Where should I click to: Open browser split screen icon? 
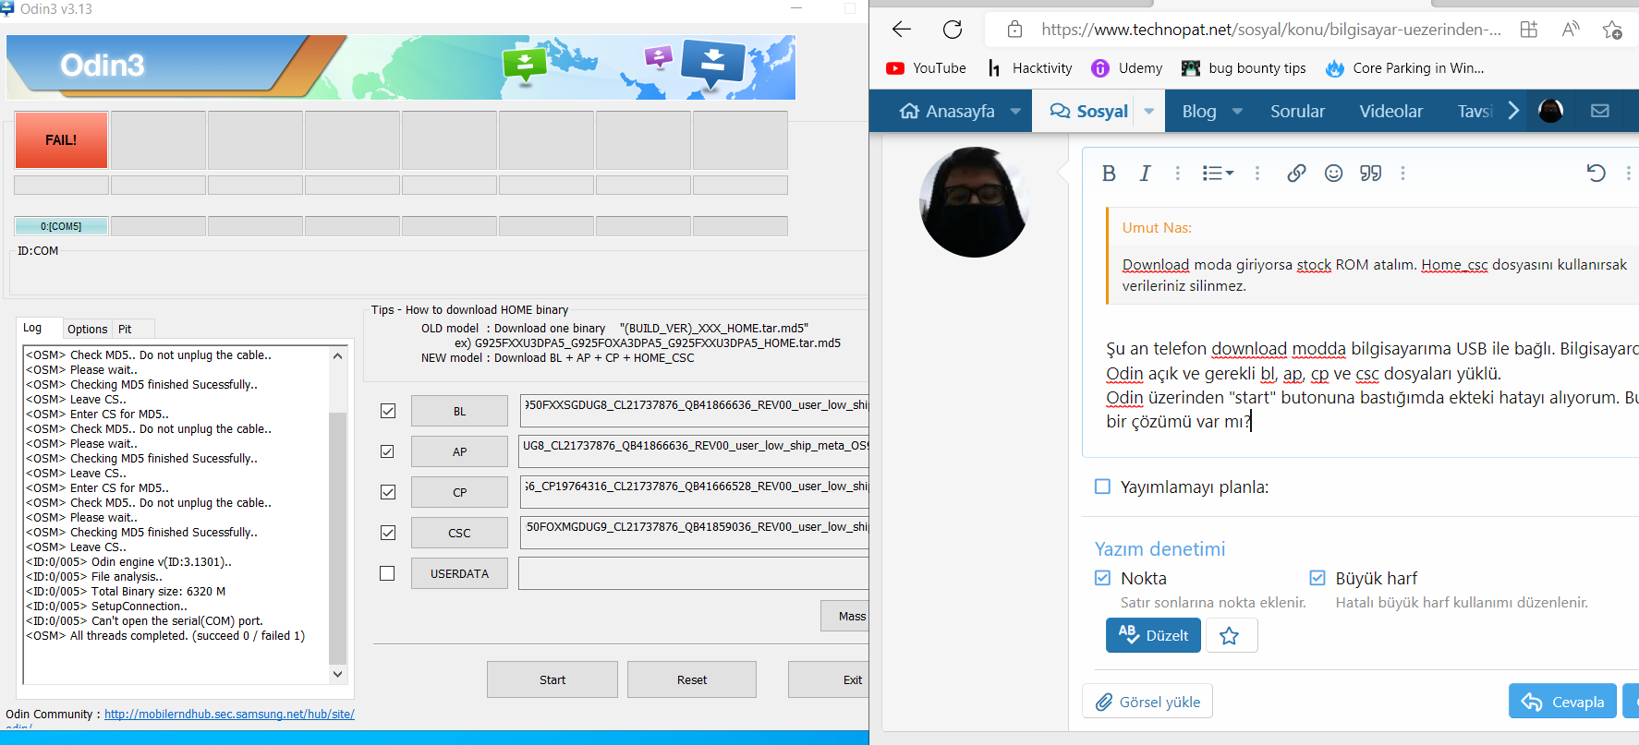[1529, 30]
